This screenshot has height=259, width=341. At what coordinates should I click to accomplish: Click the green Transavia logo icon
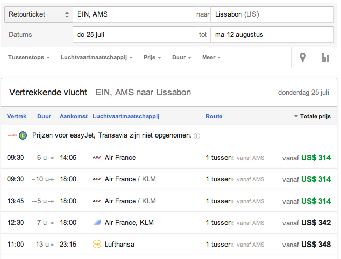(x=23, y=135)
